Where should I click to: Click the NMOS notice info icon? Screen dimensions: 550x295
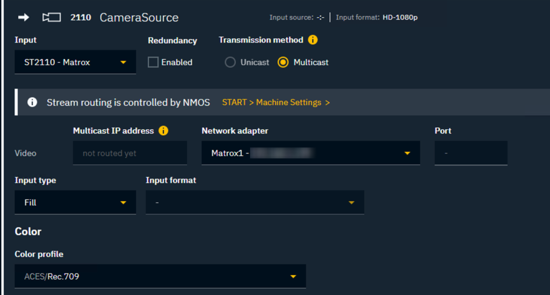pos(32,102)
